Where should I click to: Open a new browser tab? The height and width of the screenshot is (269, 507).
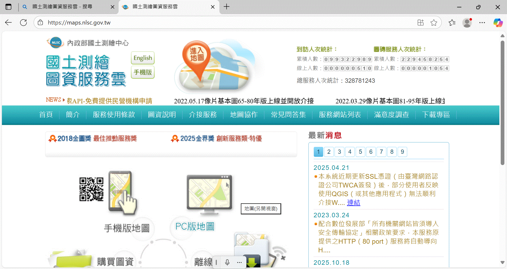(227, 7)
